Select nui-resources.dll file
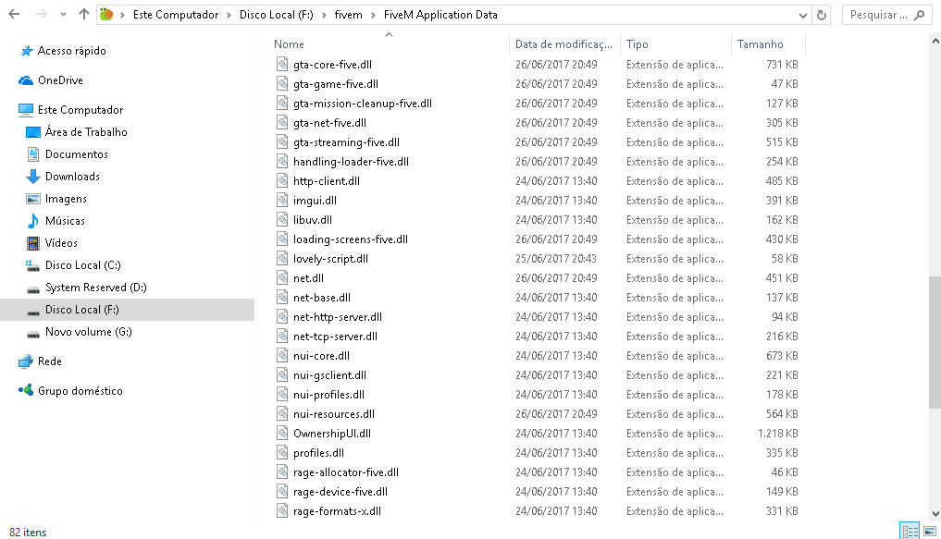 [334, 414]
